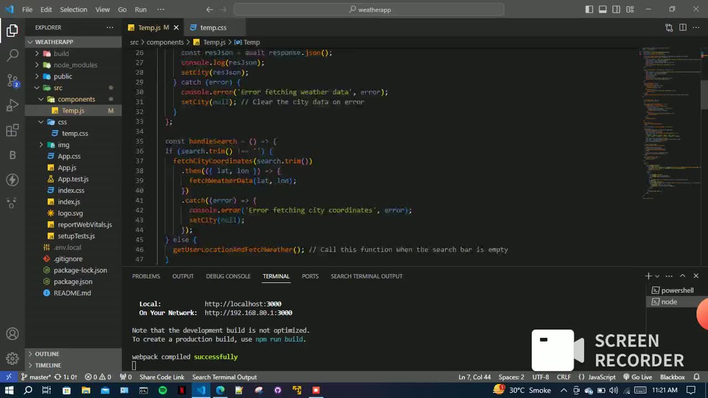Open Source Control view with badge
The height and width of the screenshot is (398, 708).
click(x=12, y=81)
